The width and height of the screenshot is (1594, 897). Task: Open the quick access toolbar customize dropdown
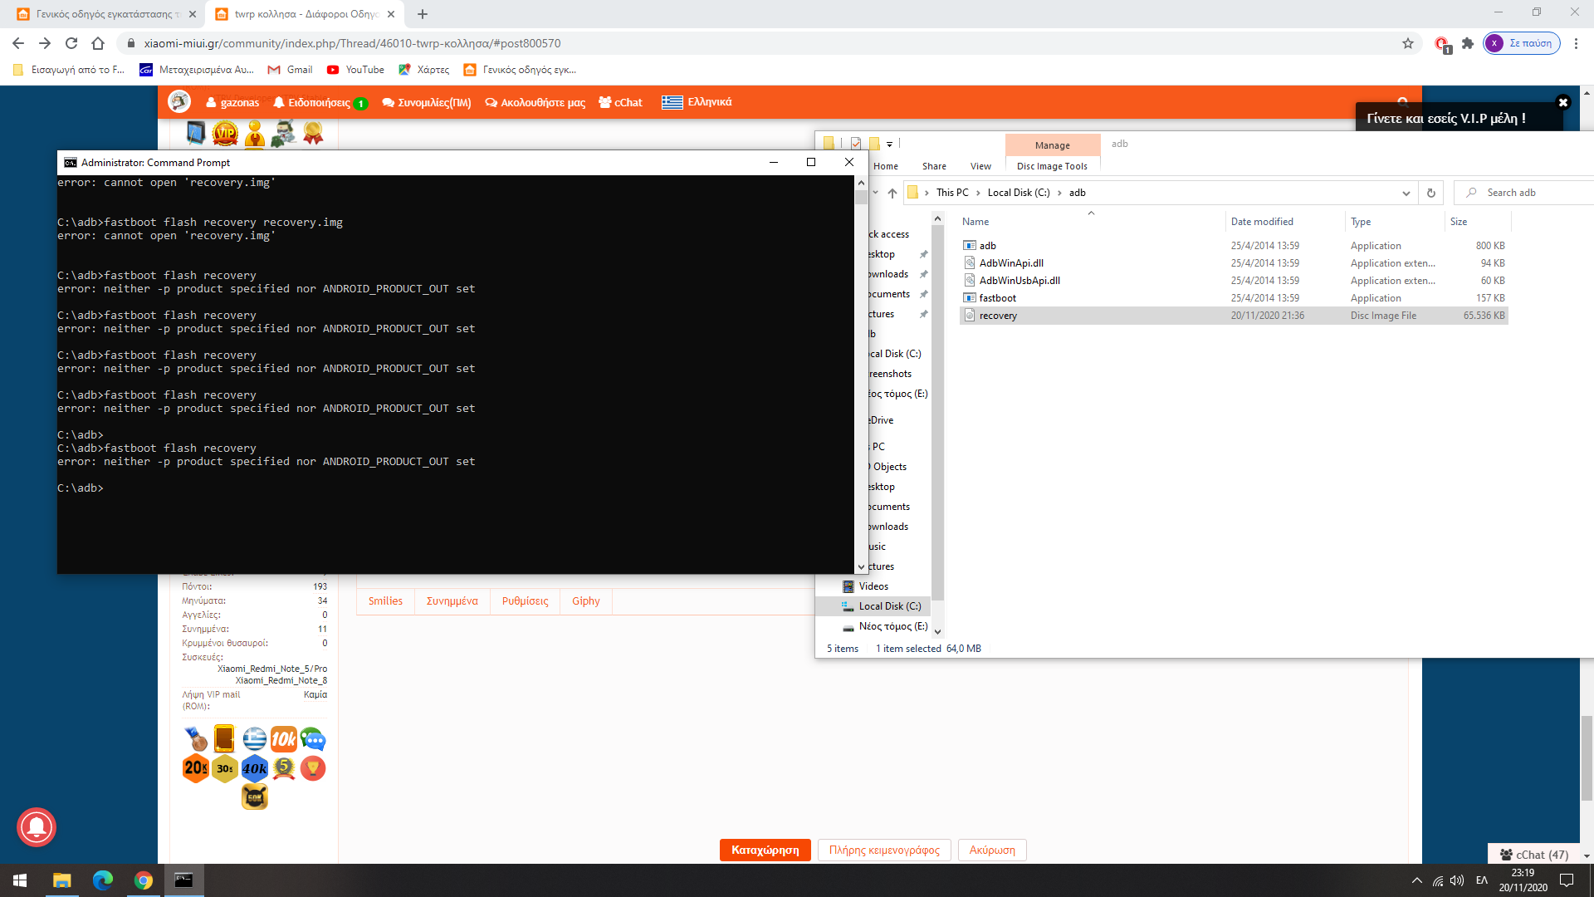click(889, 144)
